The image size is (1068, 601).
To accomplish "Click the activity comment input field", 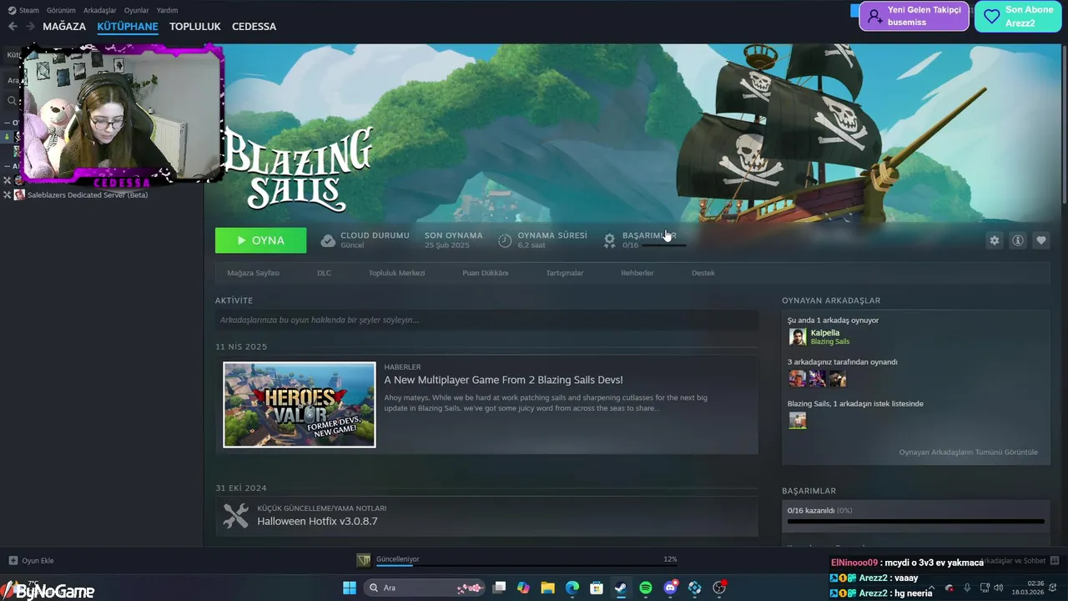I will tap(486, 320).
